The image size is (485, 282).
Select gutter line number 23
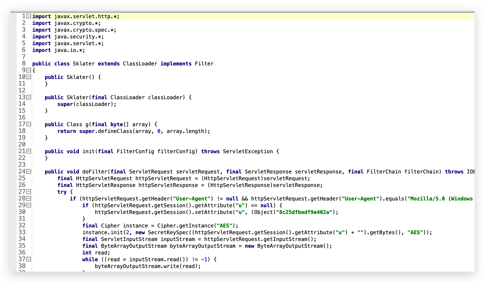coord(22,165)
